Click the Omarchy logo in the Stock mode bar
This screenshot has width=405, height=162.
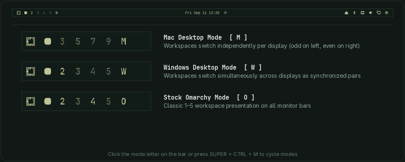pos(30,101)
